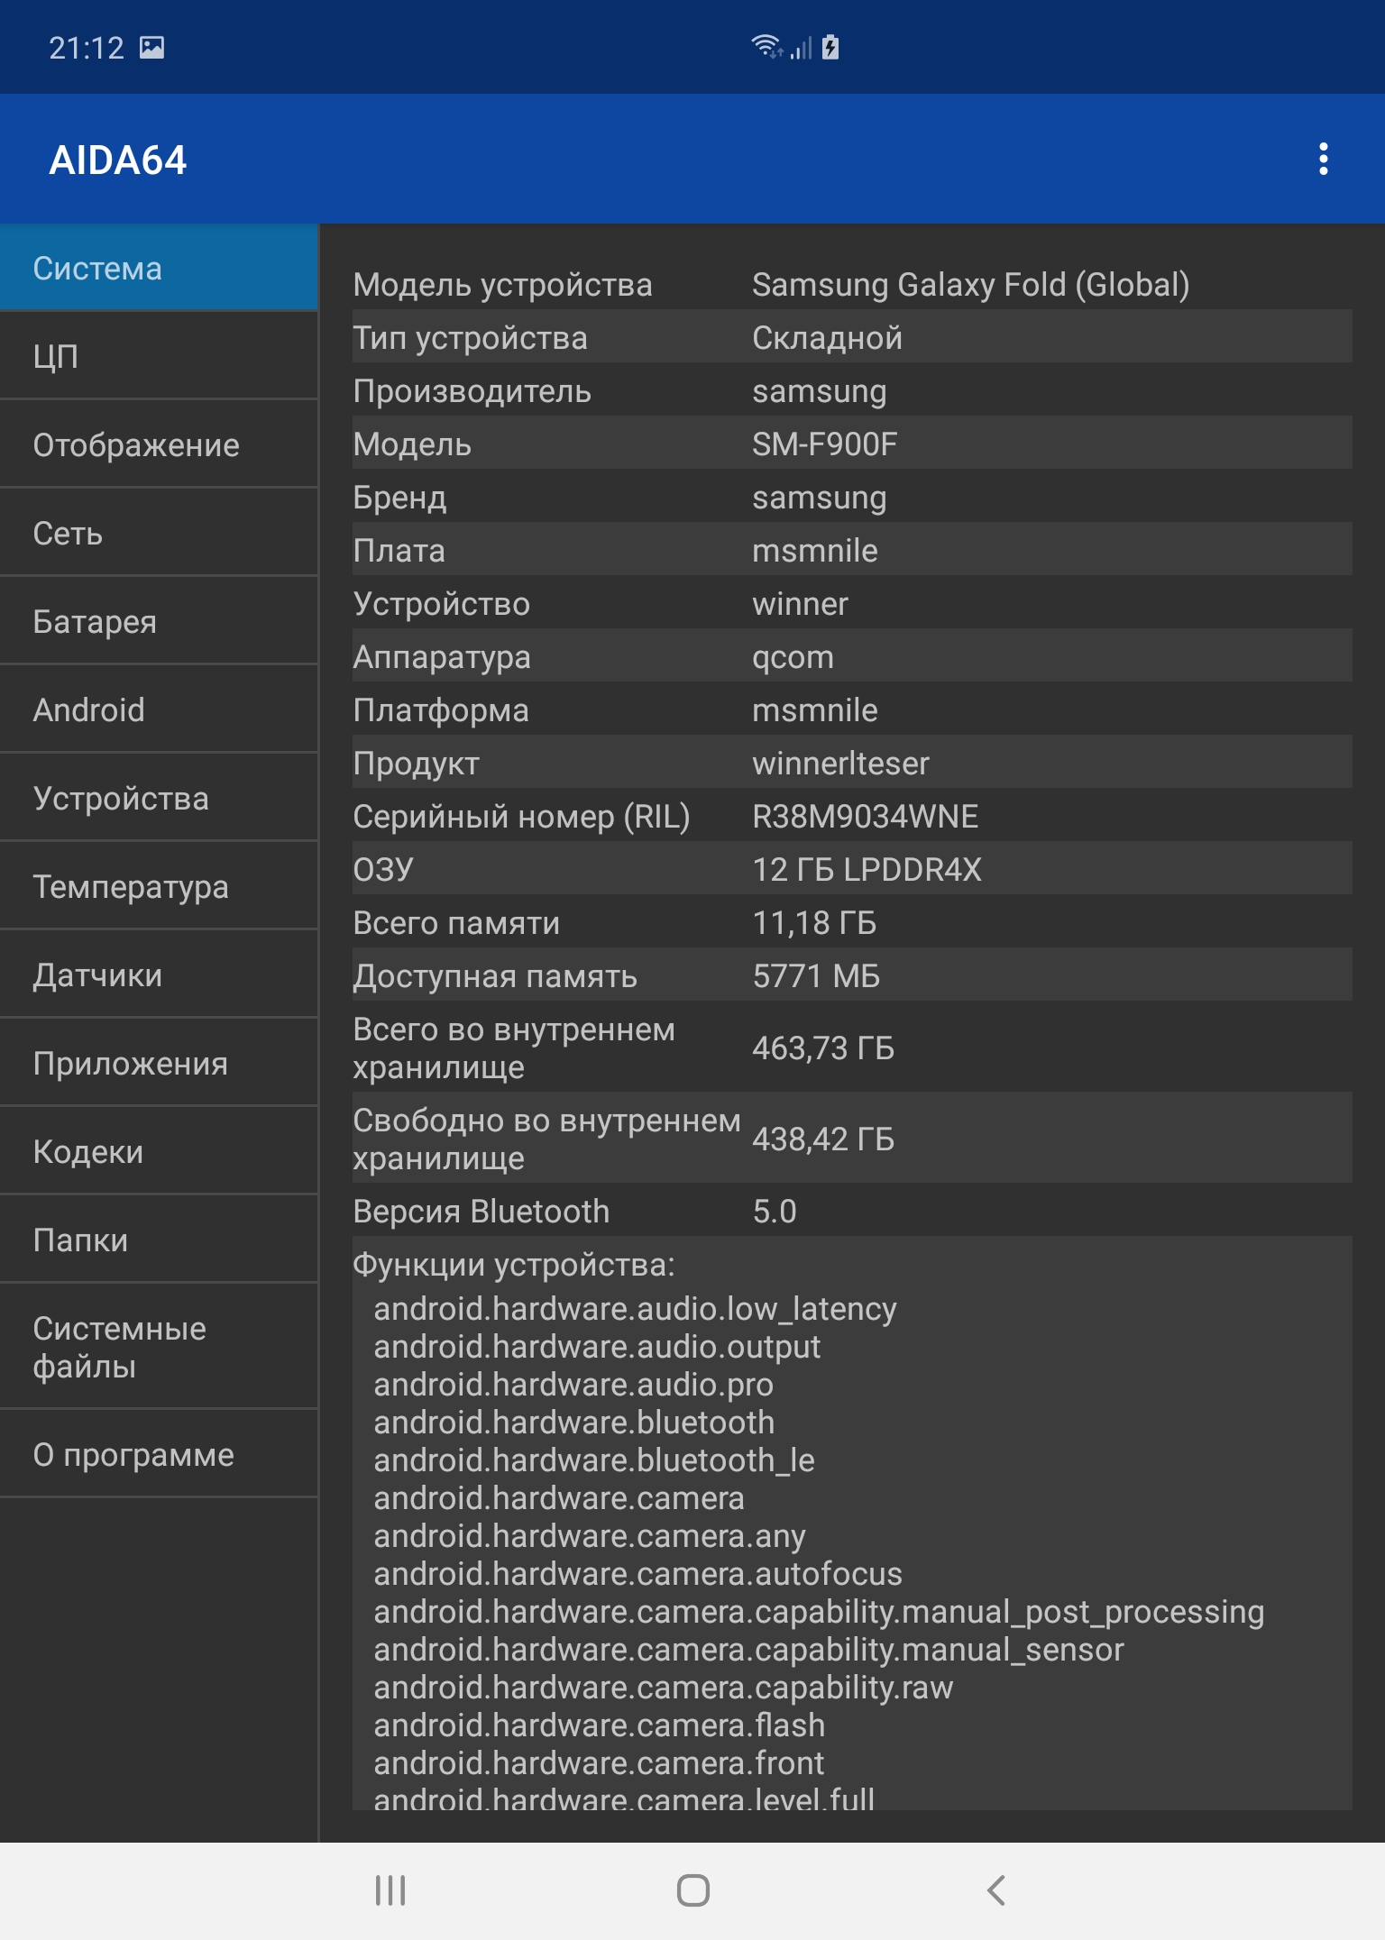
Task: Select the Платформа row label
Action: point(441,710)
